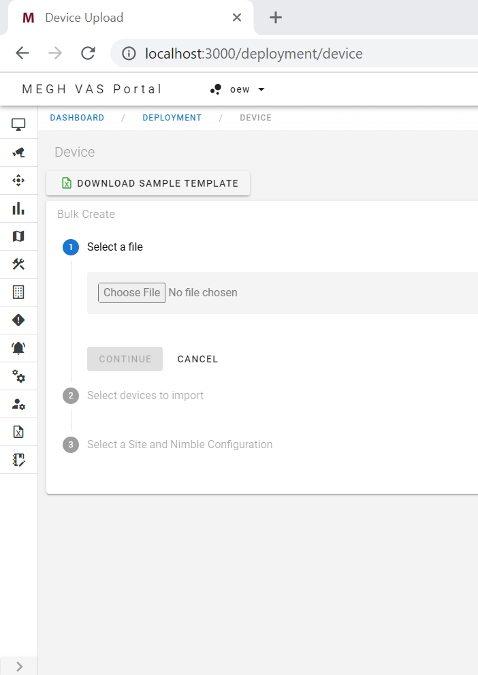Open the monitor dashboard sidebar icon
This screenshot has height=675, width=478.
(x=18, y=124)
